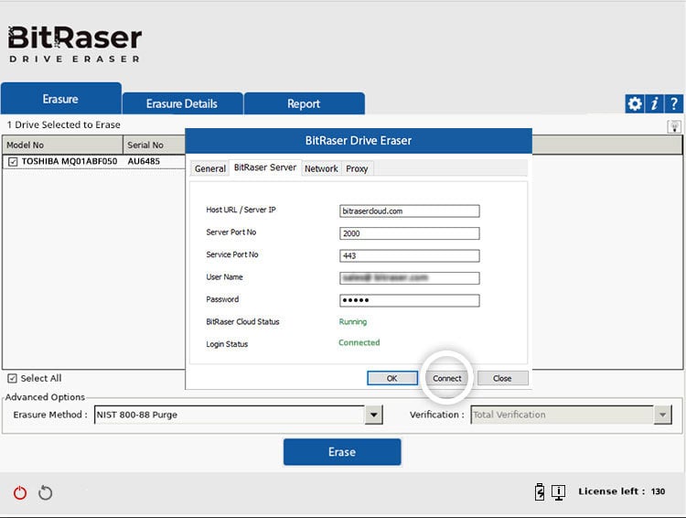The width and height of the screenshot is (686, 518).
Task: Click the lightbulb hint icon
Action: pyautogui.click(x=675, y=127)
